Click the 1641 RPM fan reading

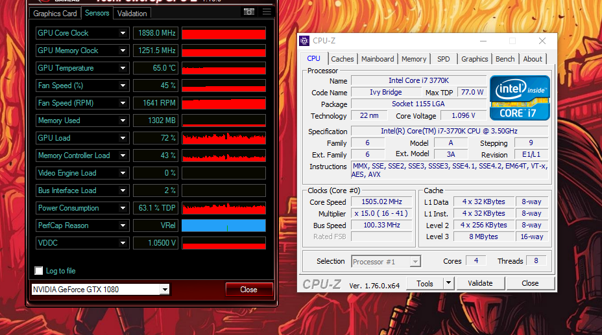click(x=156, y=103)
